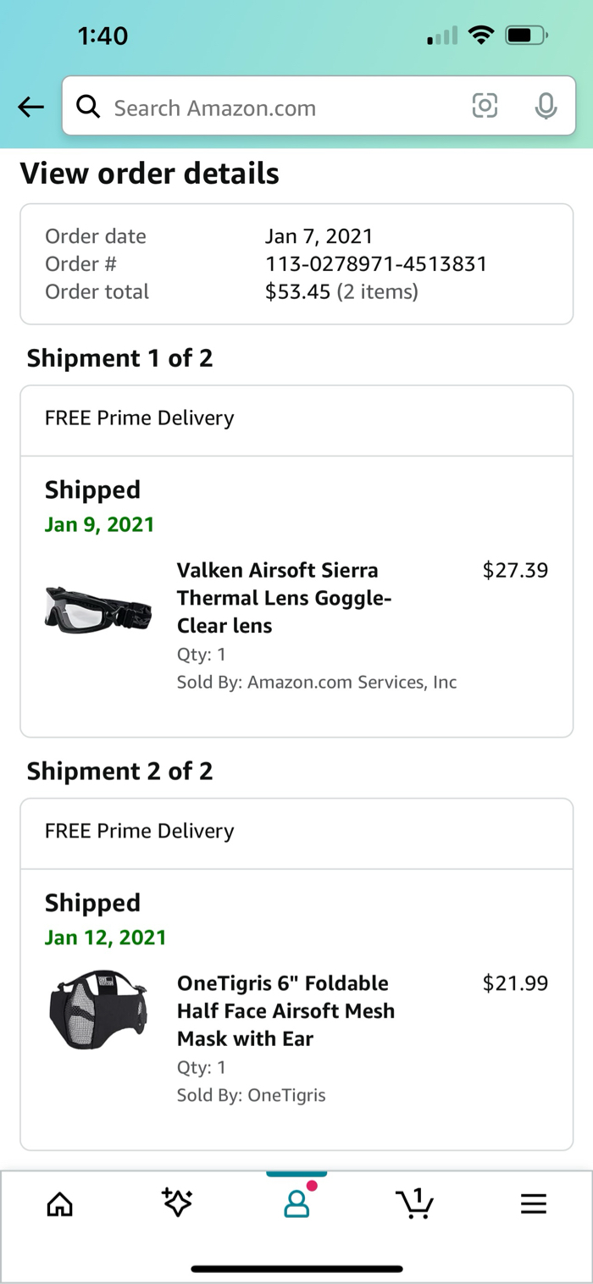Image resolution: width=593 pixels, height=1284 pixels.
Task: Open the hamburger menu icon
Action: pos(534,1204)
